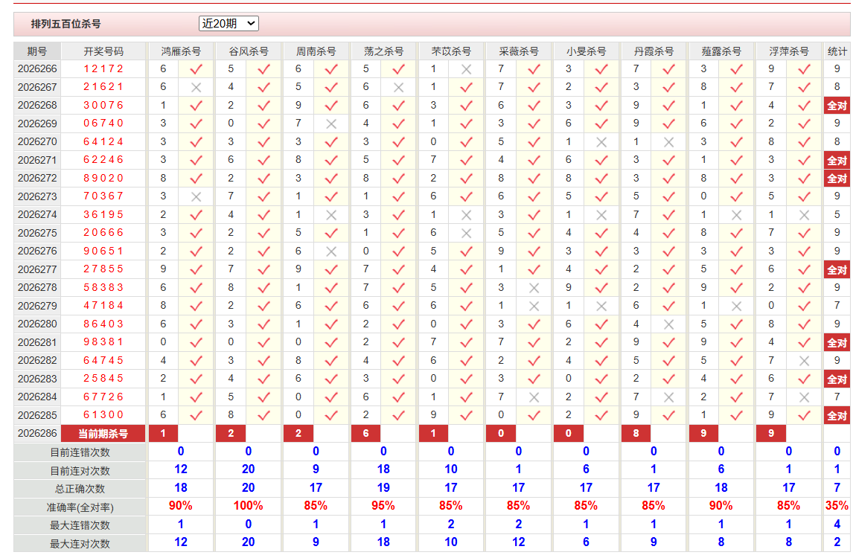
Task: Click the X mark for 浮萍杀号 in row 2026274
Action: pyautogui.click(x=804, y=215)
